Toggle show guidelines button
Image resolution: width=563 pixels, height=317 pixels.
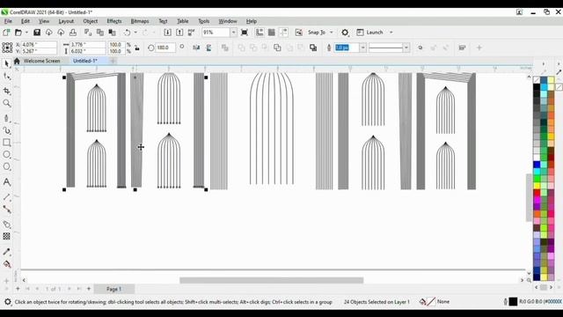click(x=283, y=33)
